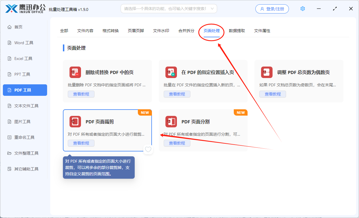Viewport: 359px width, 218px height.
Task: Open the 文件整理工具 category
Action: (x=25, y=153)
